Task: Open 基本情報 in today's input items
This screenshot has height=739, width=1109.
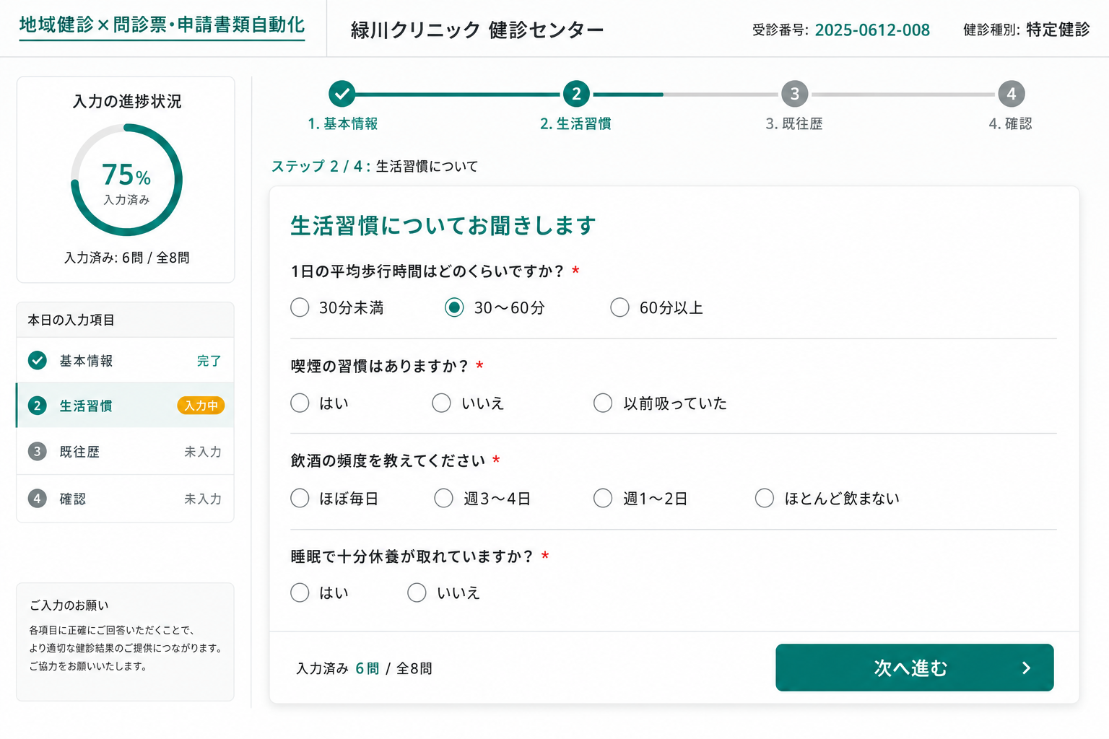Action: 125,360
